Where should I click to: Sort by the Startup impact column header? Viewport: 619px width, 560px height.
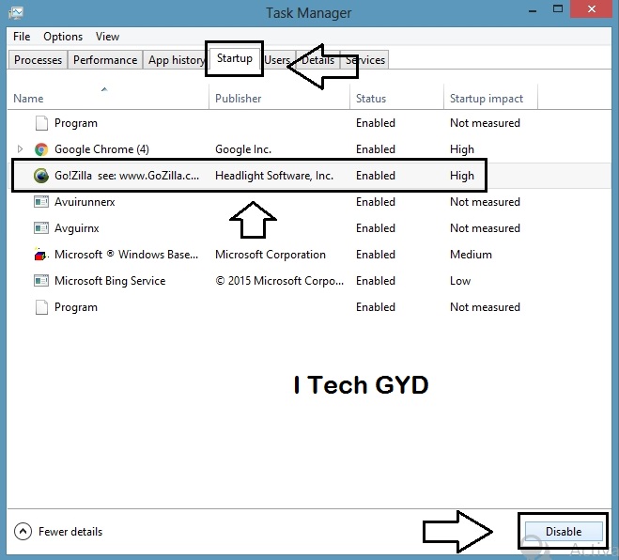[x=487, y=99]
